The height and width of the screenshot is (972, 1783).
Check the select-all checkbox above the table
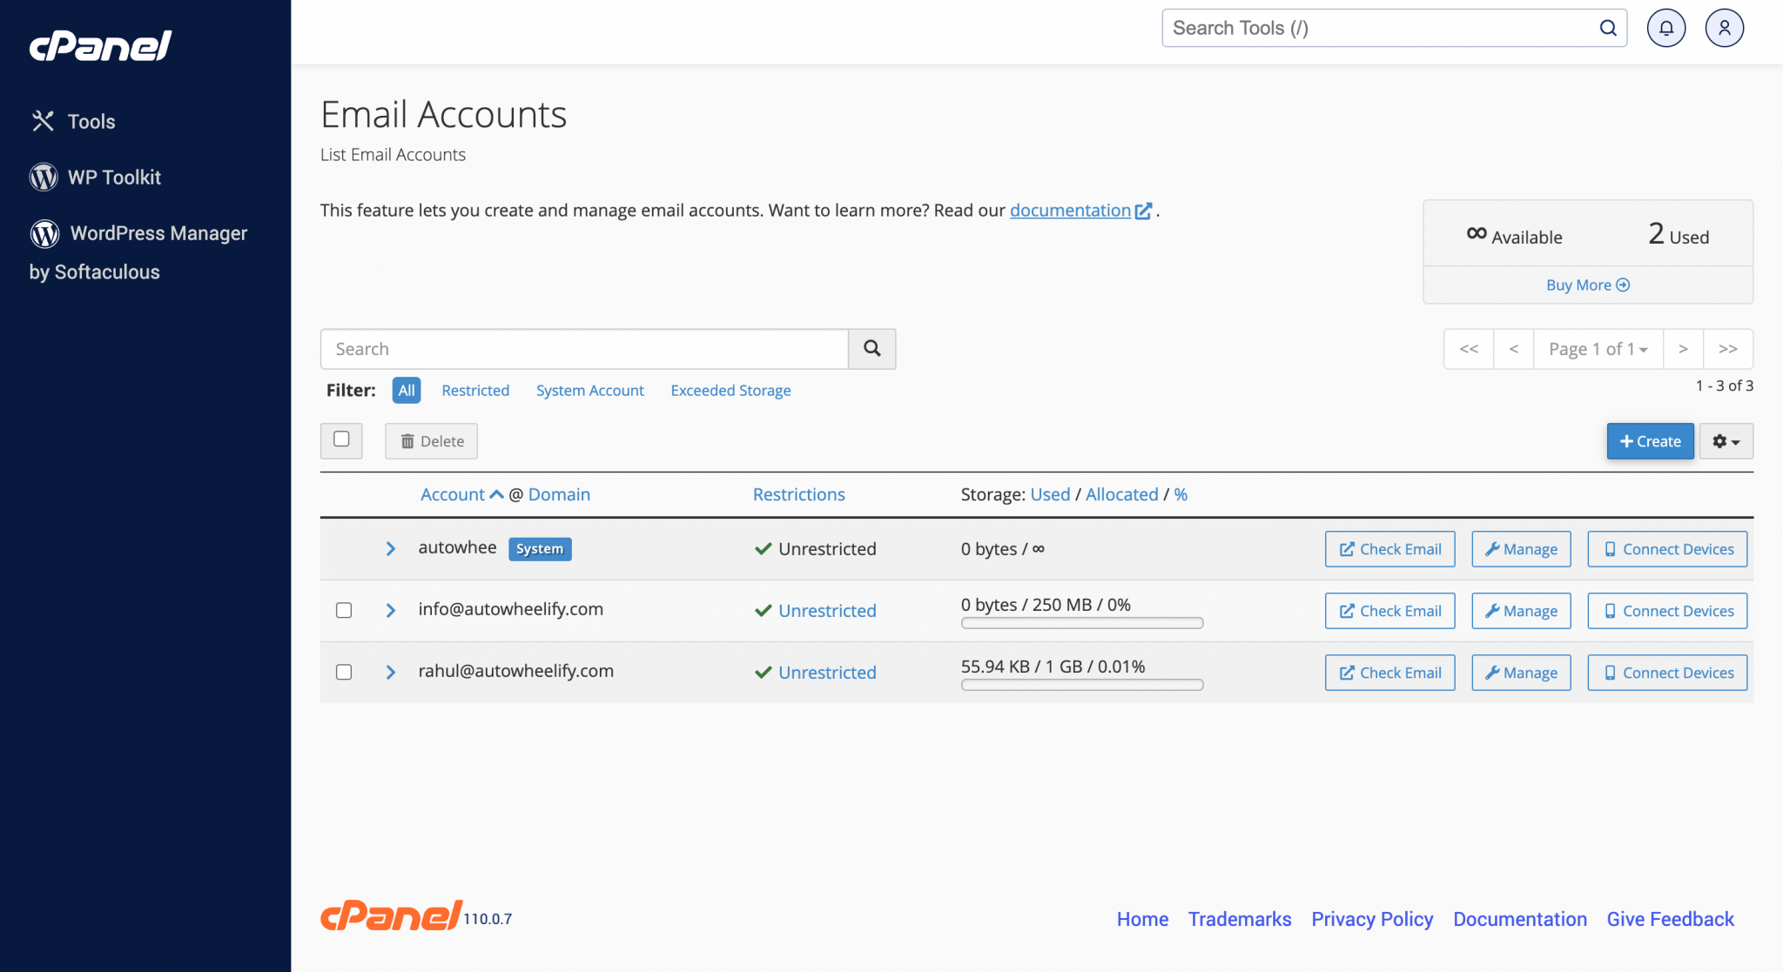pos(341,440)
